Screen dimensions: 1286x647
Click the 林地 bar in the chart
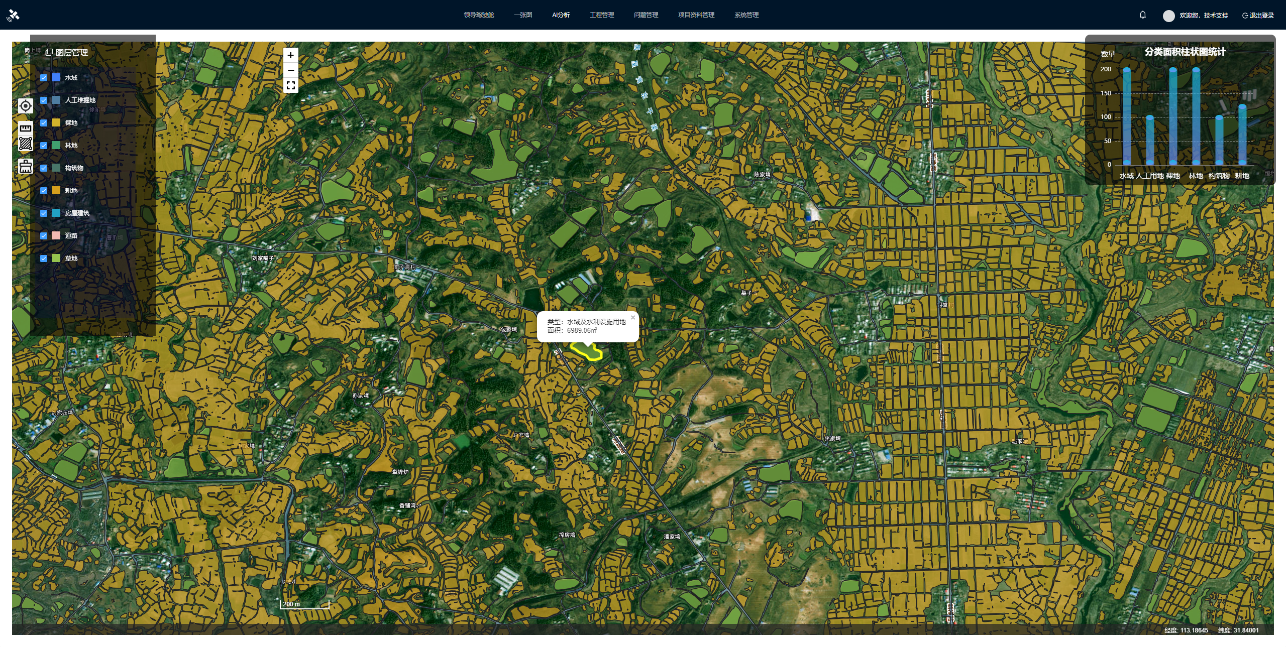[x=1196, y=116]
